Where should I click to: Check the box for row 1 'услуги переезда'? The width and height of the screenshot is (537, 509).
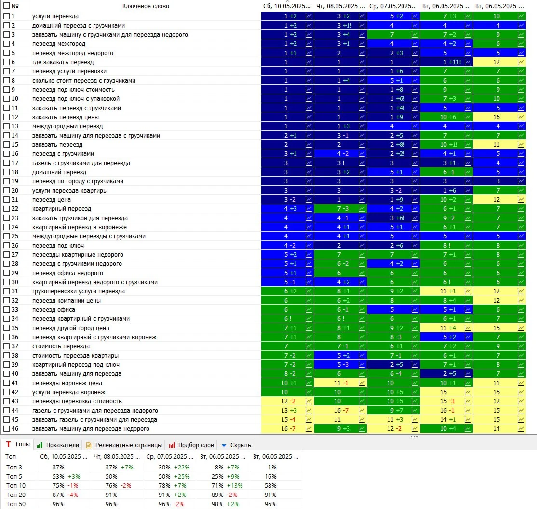[6, 16]
